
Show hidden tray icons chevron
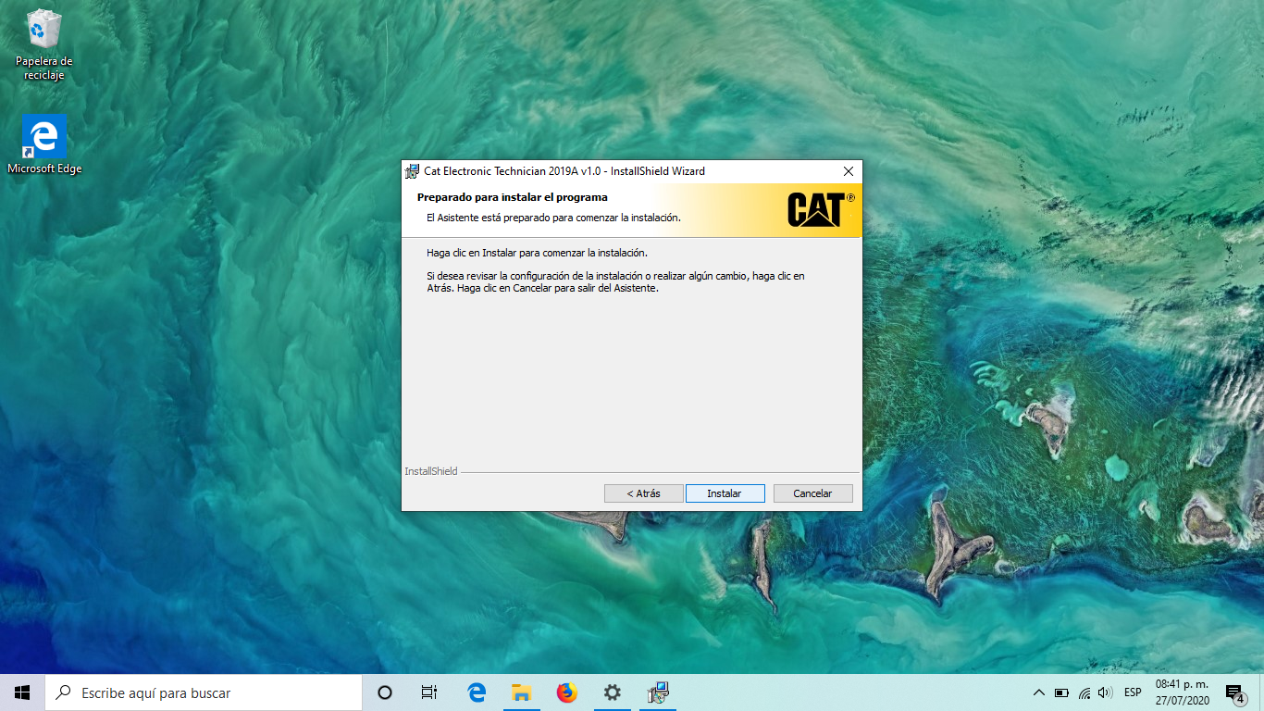(x=1039, y=692)
